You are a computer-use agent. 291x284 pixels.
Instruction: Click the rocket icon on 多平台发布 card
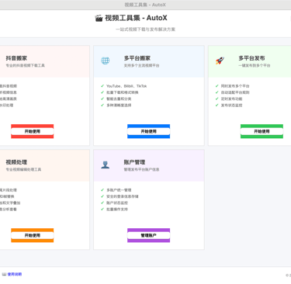click(220, 61)
